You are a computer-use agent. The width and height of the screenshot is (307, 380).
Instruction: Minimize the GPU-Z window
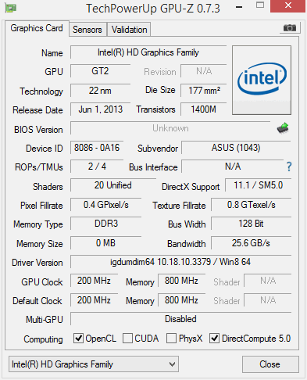(239, 7)
